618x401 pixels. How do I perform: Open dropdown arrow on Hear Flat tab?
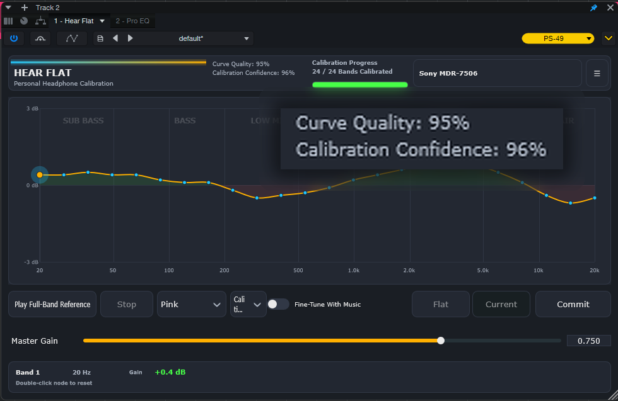click(x=102, y=21)
